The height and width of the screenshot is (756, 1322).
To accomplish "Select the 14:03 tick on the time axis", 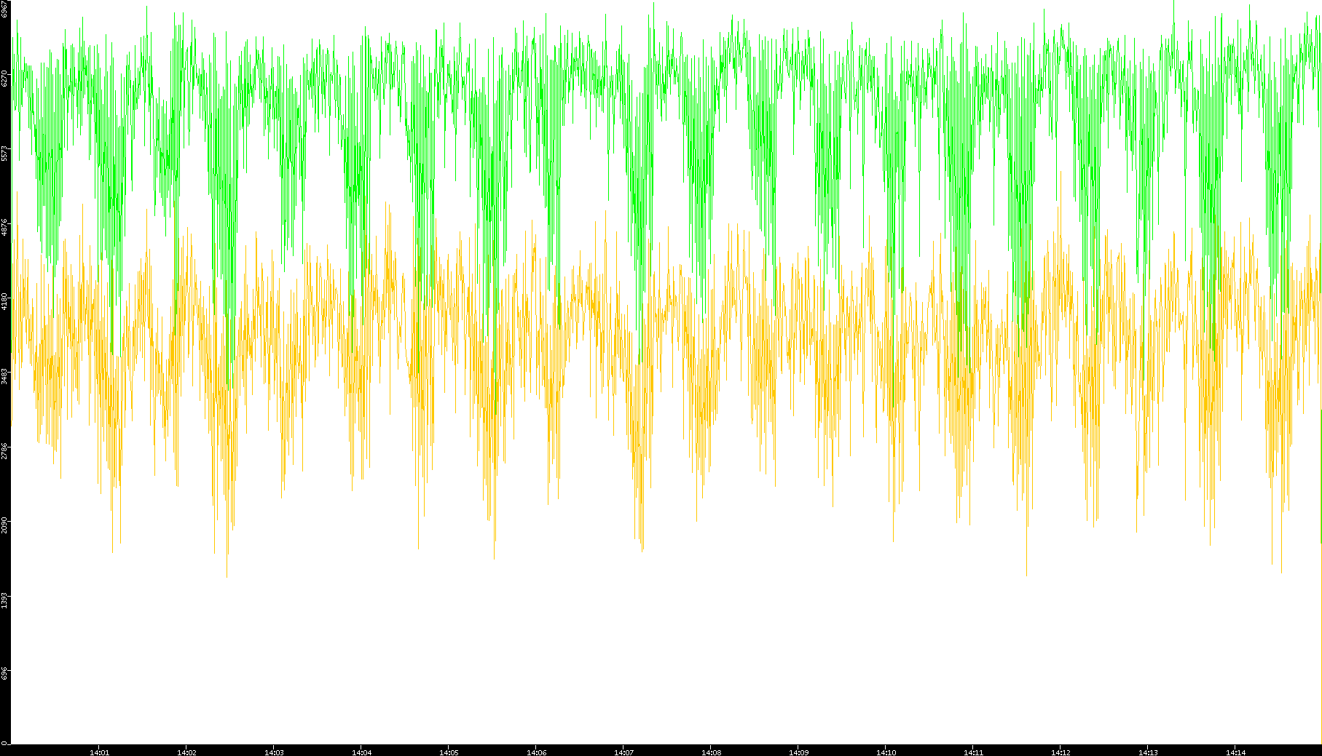I will (274, 752).
